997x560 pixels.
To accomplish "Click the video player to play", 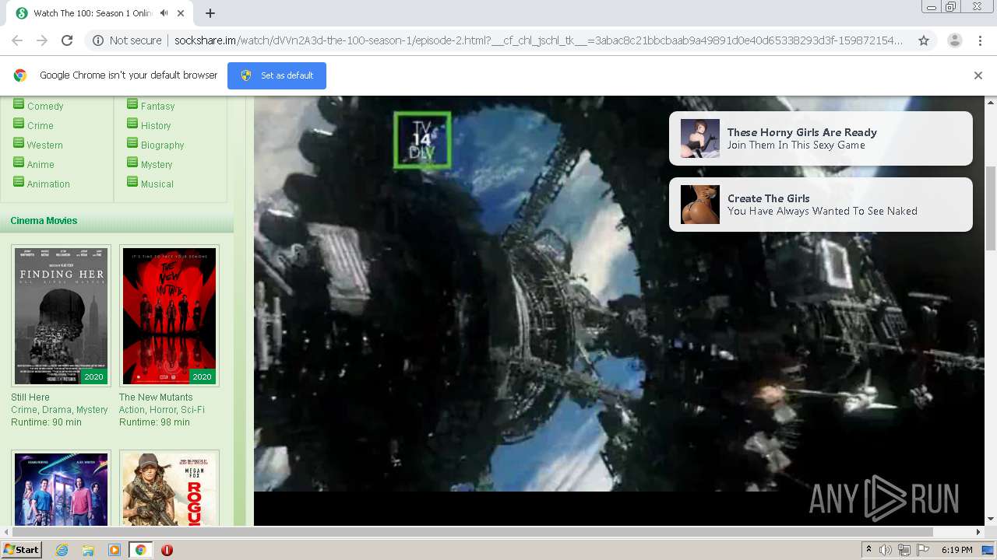I will click(620, 311).
